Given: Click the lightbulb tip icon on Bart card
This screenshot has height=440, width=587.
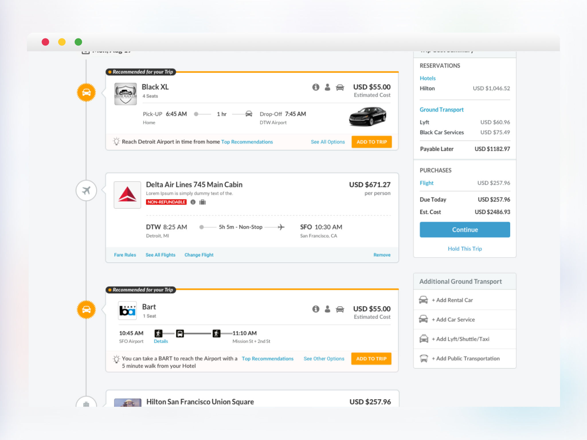Looking at the screenshot, I should click(116, 359).
